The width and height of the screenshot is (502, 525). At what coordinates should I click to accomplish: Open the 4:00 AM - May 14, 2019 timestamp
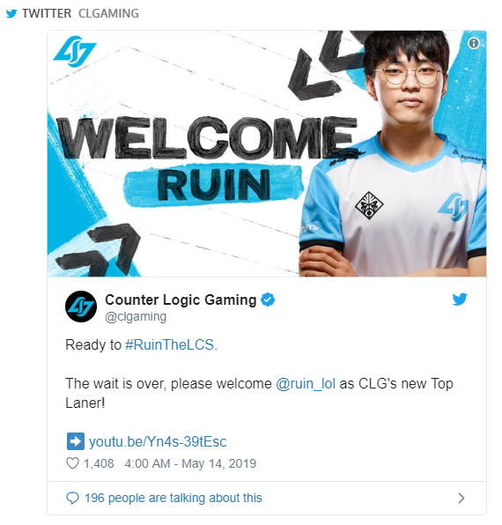tap(190, 463)
